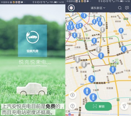Open the help question mark button
Viewport: 131px width, 116px height.
coord(73,106)
